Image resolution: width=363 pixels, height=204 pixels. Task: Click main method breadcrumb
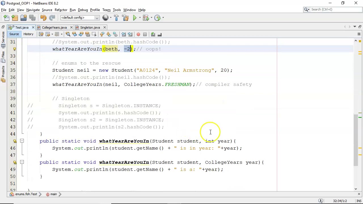(x=51, y=194)
